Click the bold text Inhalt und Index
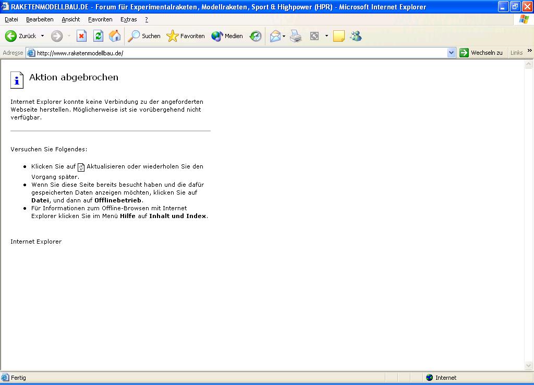 tap(177, 216)
